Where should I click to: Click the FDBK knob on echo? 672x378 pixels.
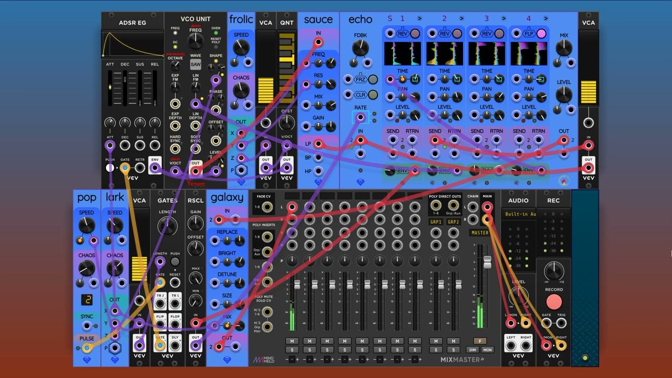(x=360, y=48)
